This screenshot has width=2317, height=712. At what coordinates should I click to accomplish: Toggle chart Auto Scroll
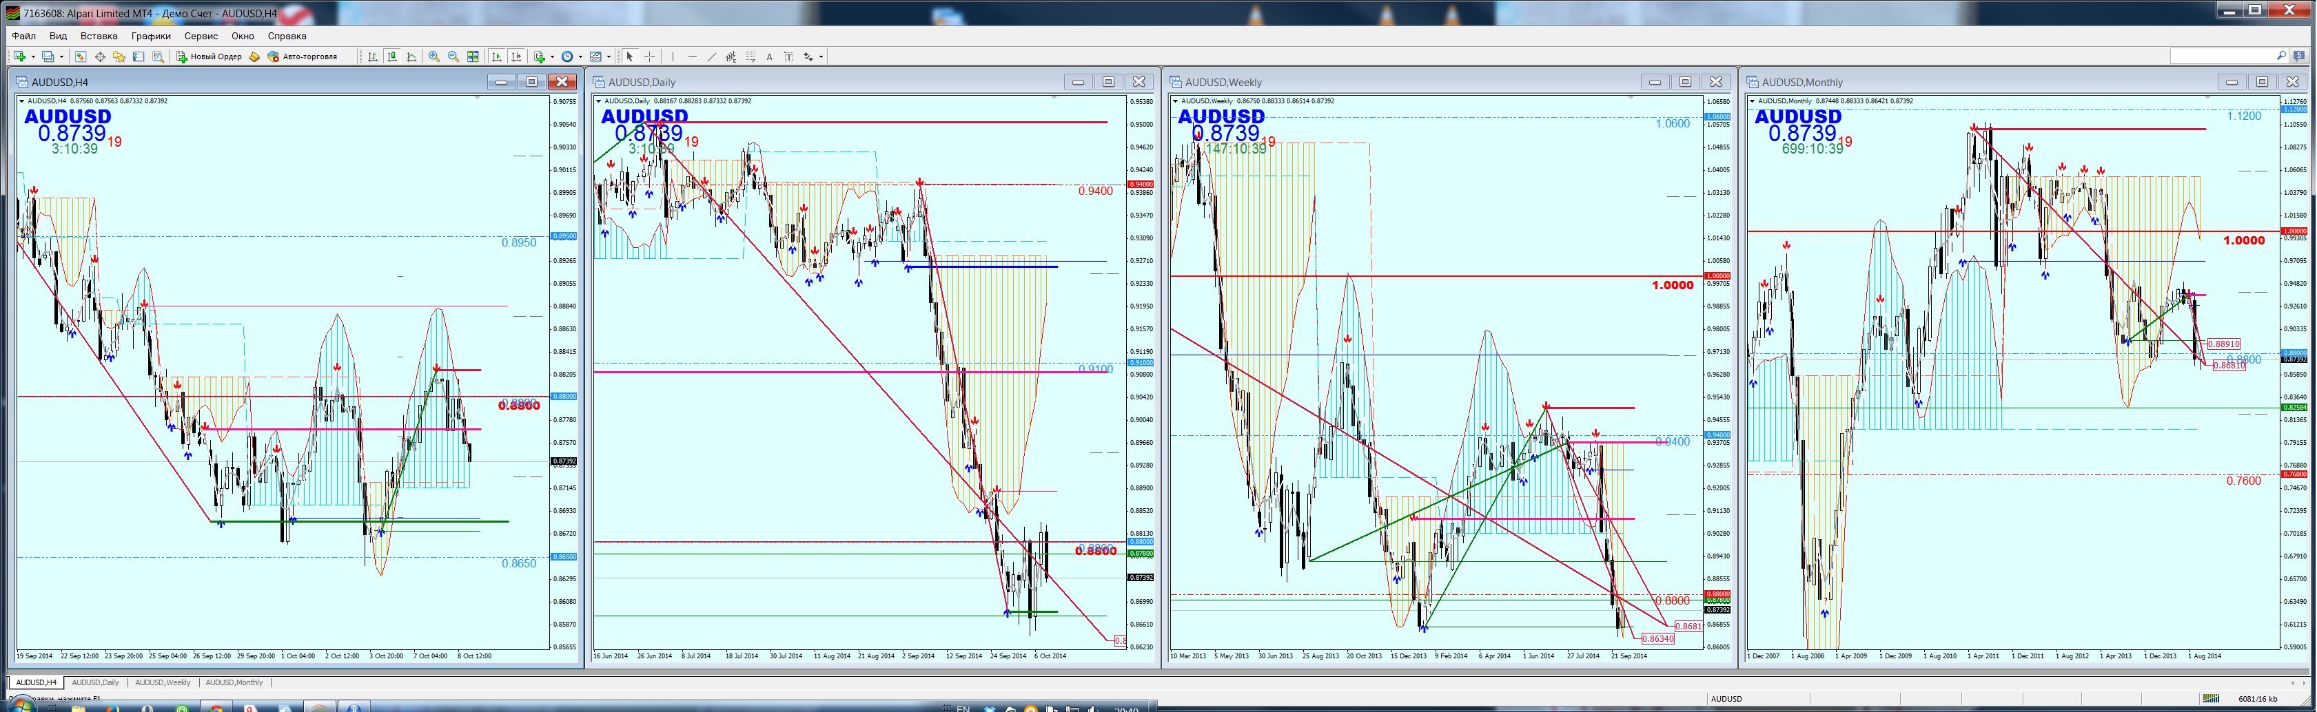pyautogui.click(x=496, y=56)
